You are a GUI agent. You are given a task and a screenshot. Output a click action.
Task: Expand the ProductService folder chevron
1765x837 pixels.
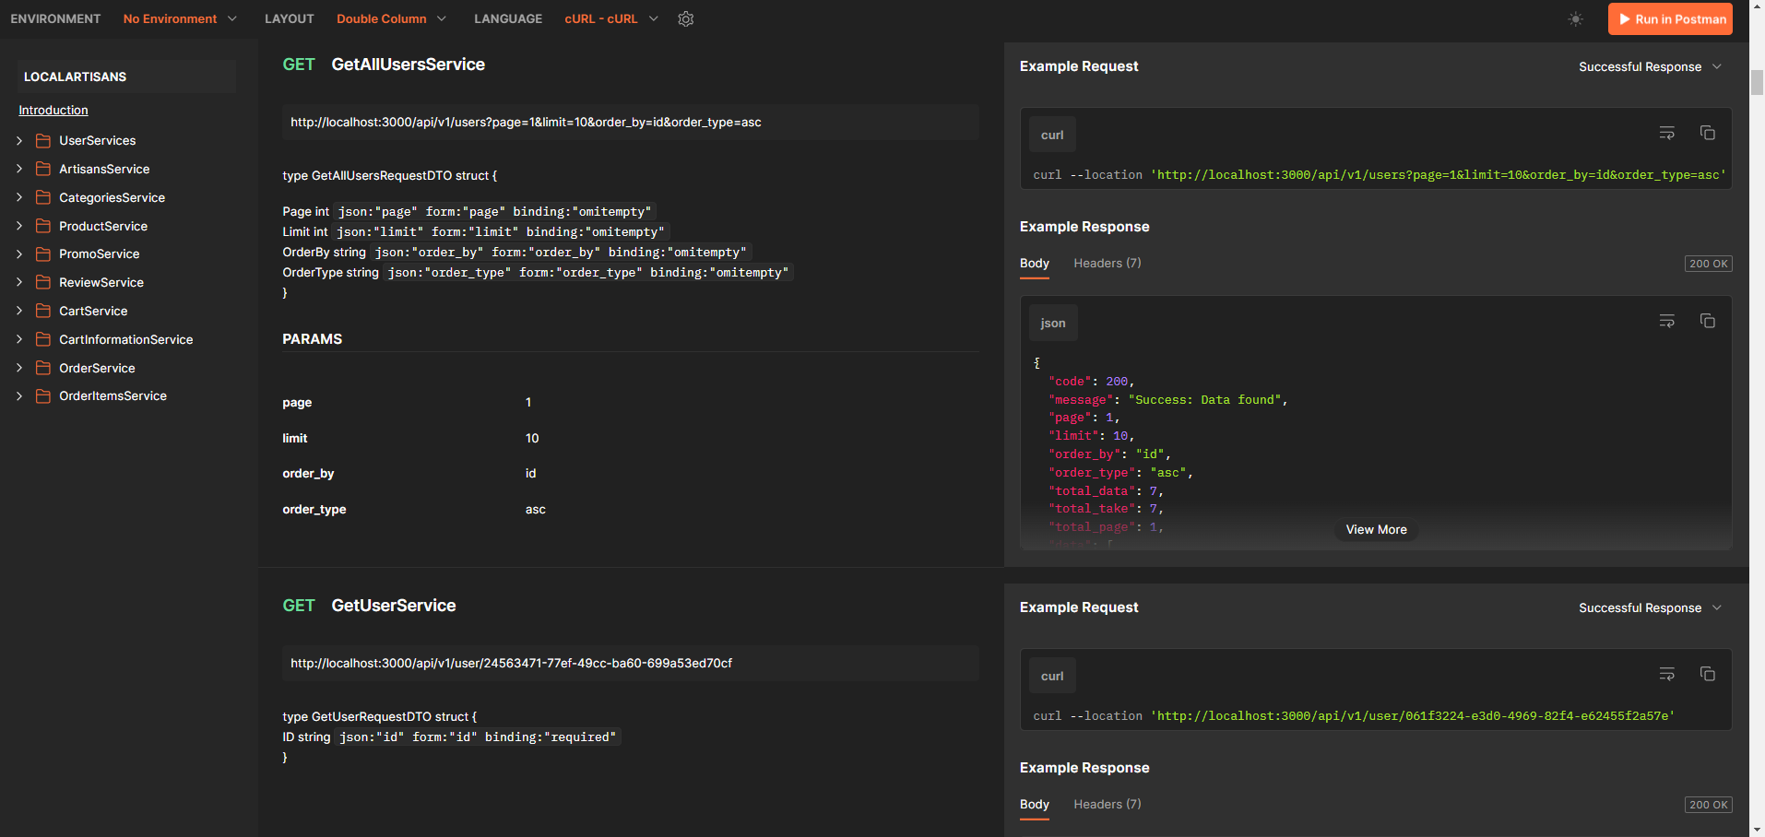point(19,226)
